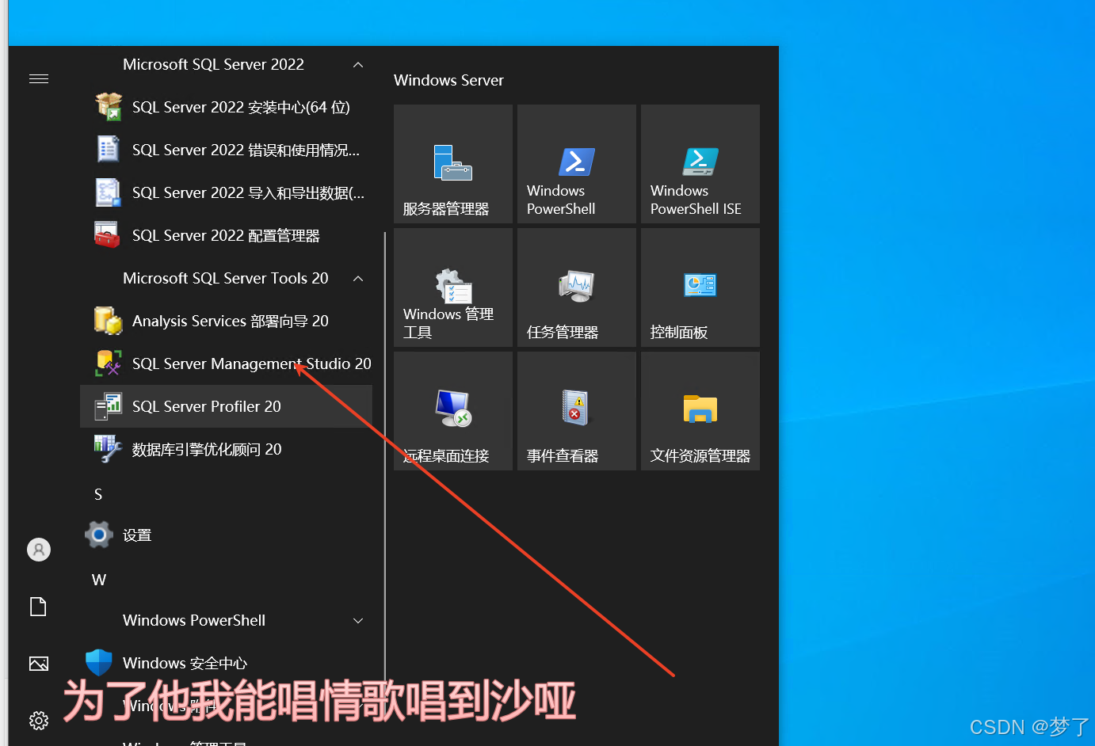This screenshot has width=1095, height=746.
Task: Expand the Start menu hamburger button
Action: [39, 78]
